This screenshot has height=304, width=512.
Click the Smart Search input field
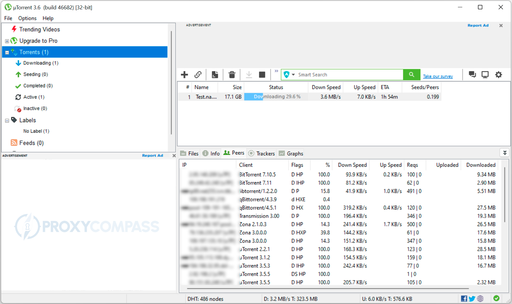(349, 75)
